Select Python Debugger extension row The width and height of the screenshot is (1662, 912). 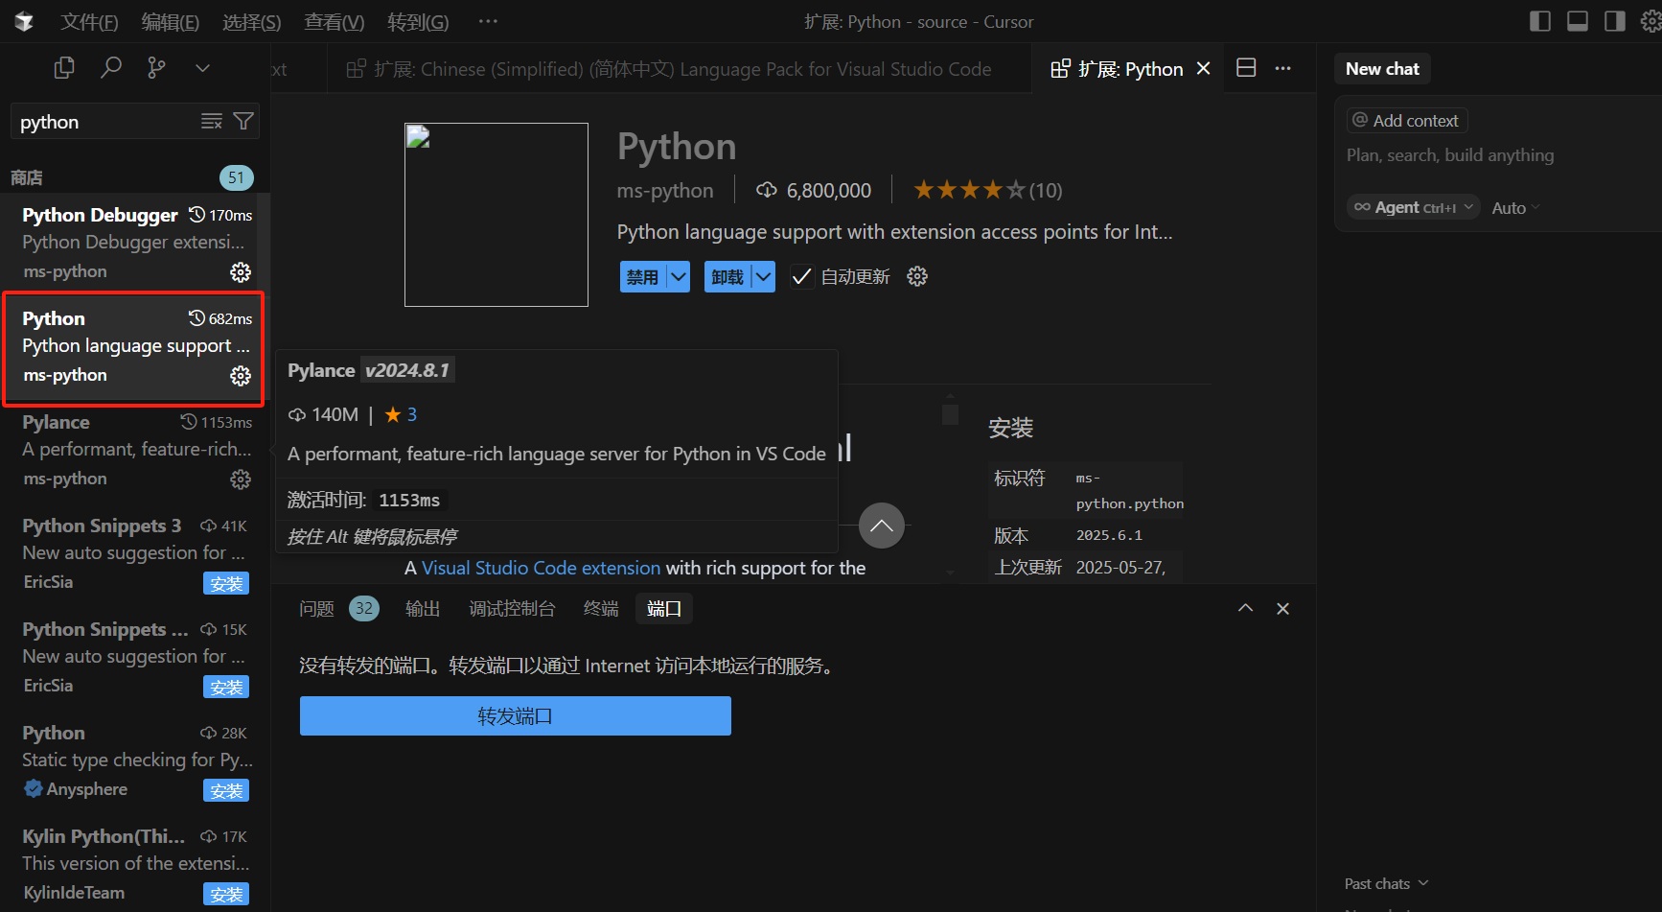tap(135, 244)
